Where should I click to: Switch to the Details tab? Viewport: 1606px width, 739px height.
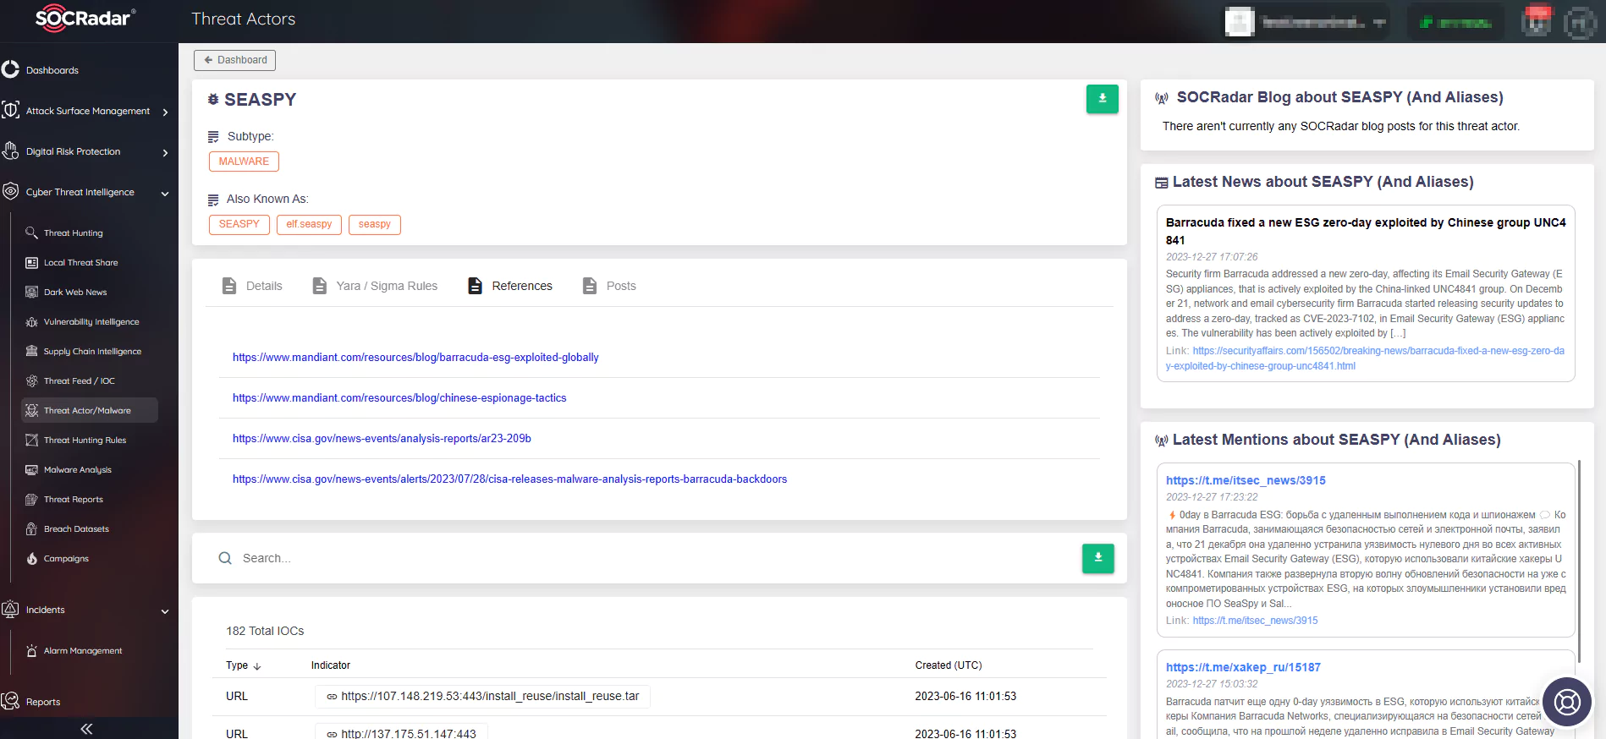point(252,286)
